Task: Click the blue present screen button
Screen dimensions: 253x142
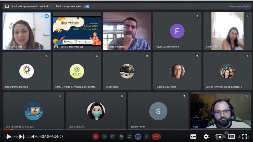Action: point(138,137)
